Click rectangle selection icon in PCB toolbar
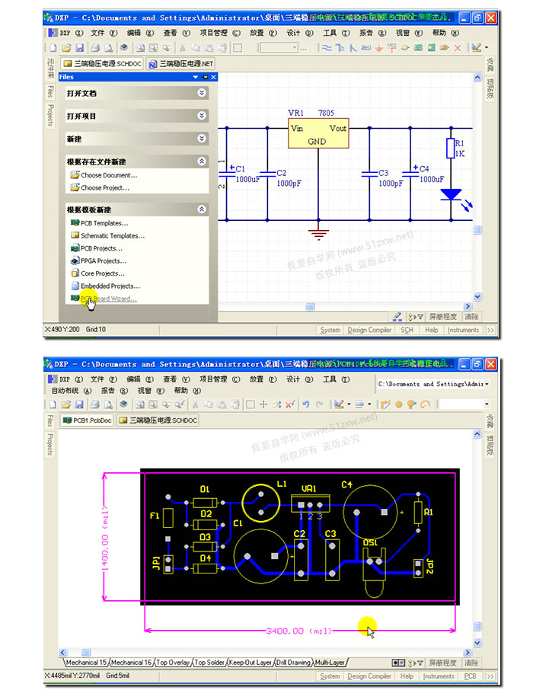Viewport: 533px width, 700px height. tap(251, 404)
